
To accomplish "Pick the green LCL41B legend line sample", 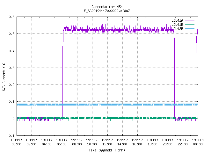I will click(190, 24).
